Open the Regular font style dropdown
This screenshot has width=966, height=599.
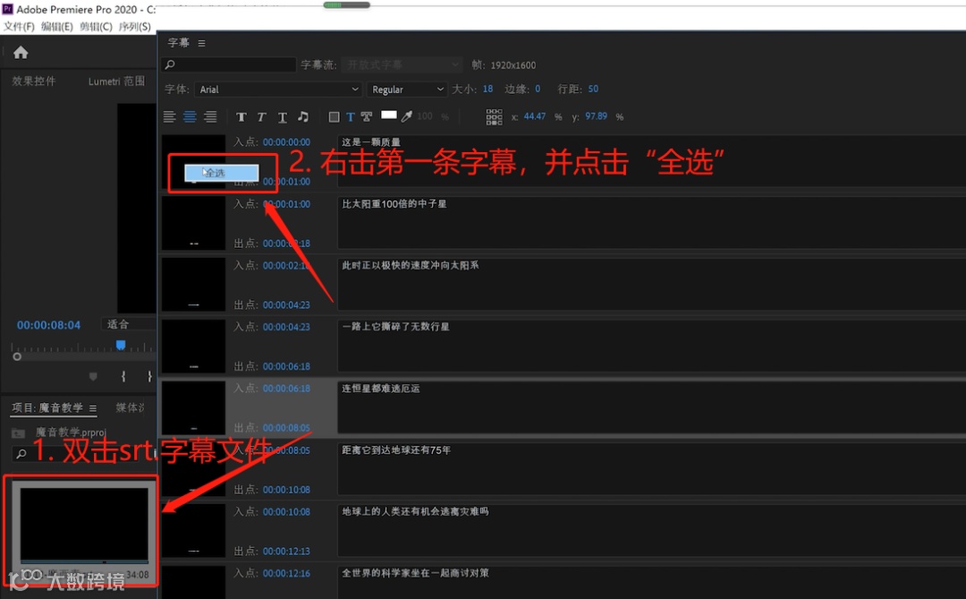click(407, 90)
